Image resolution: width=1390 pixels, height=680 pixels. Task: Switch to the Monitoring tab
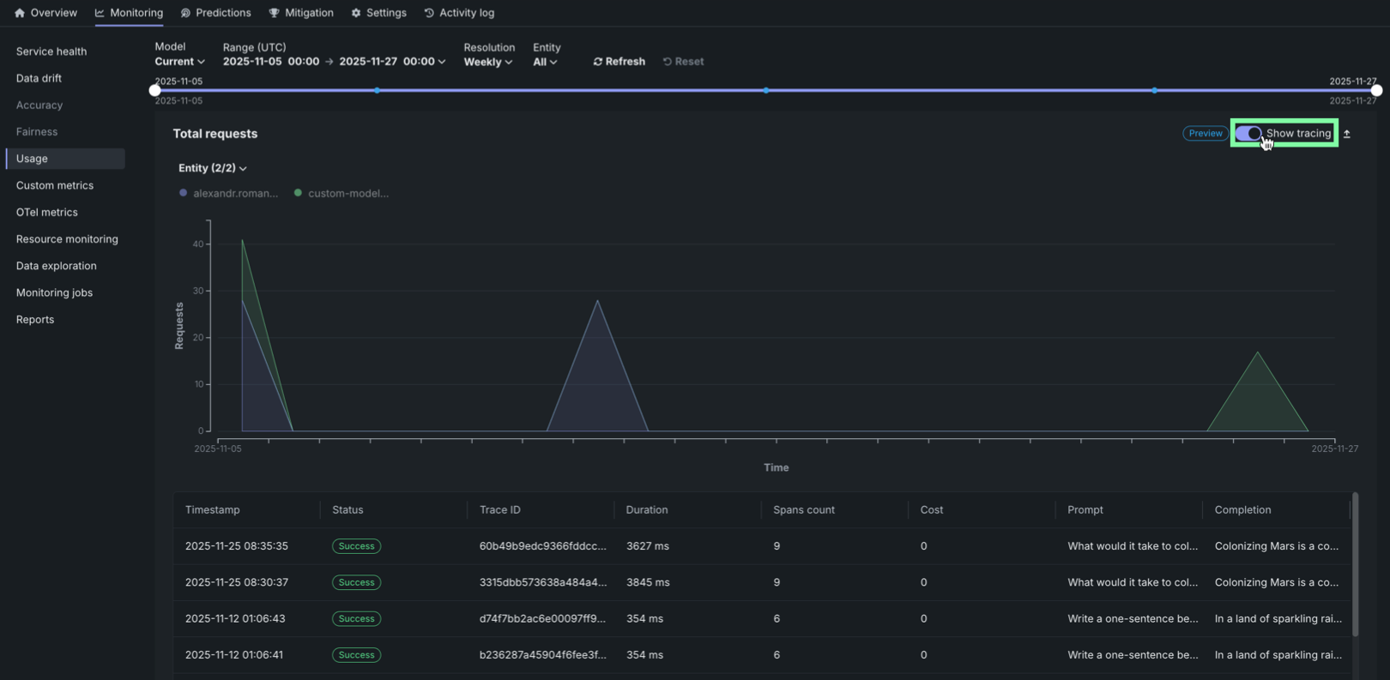tap(129, 13)
